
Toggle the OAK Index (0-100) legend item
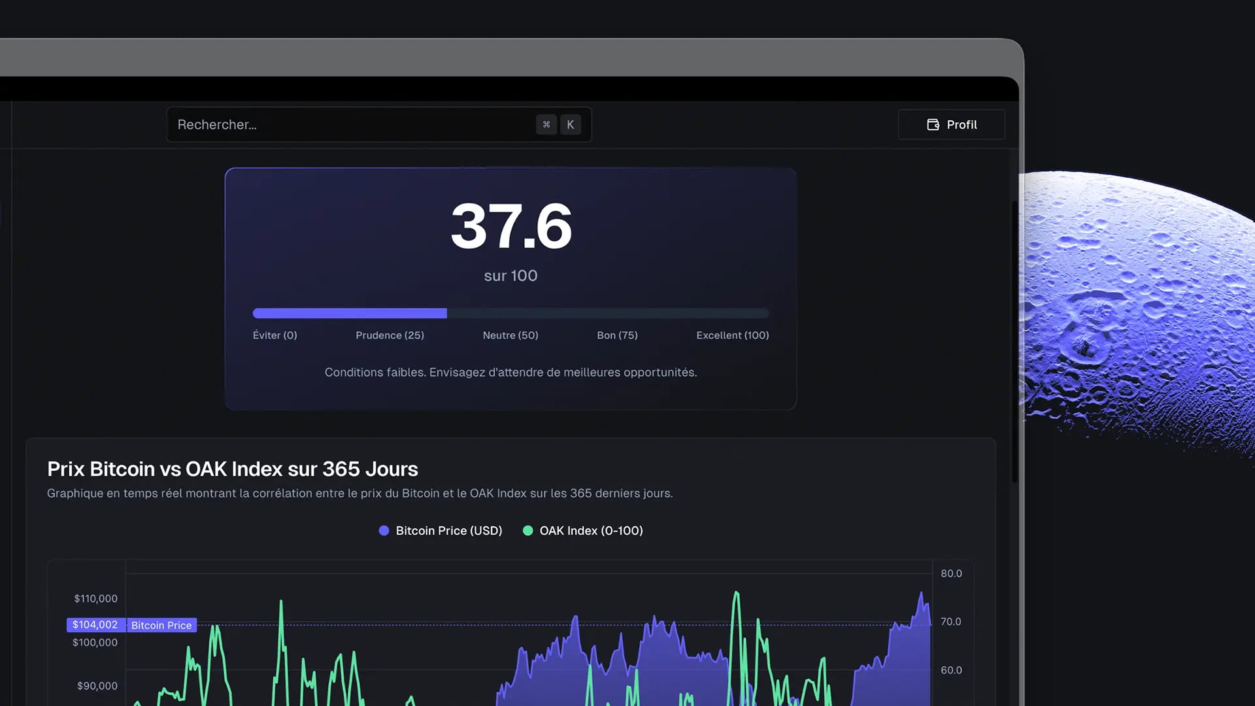(x=583, y=531)
